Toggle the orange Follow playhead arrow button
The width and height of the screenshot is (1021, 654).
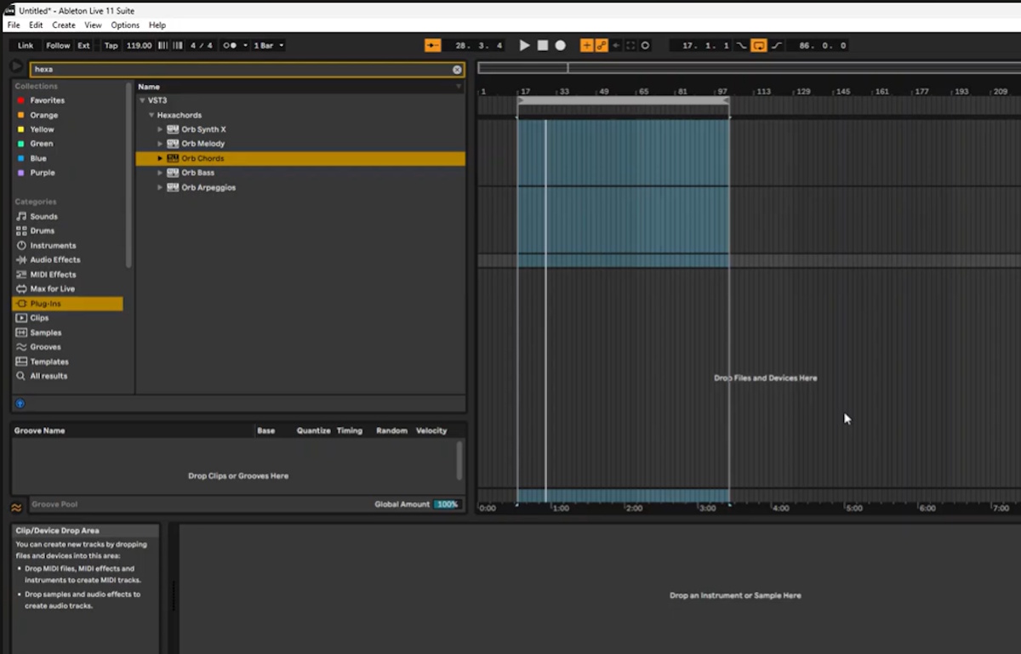pos(432,45)
